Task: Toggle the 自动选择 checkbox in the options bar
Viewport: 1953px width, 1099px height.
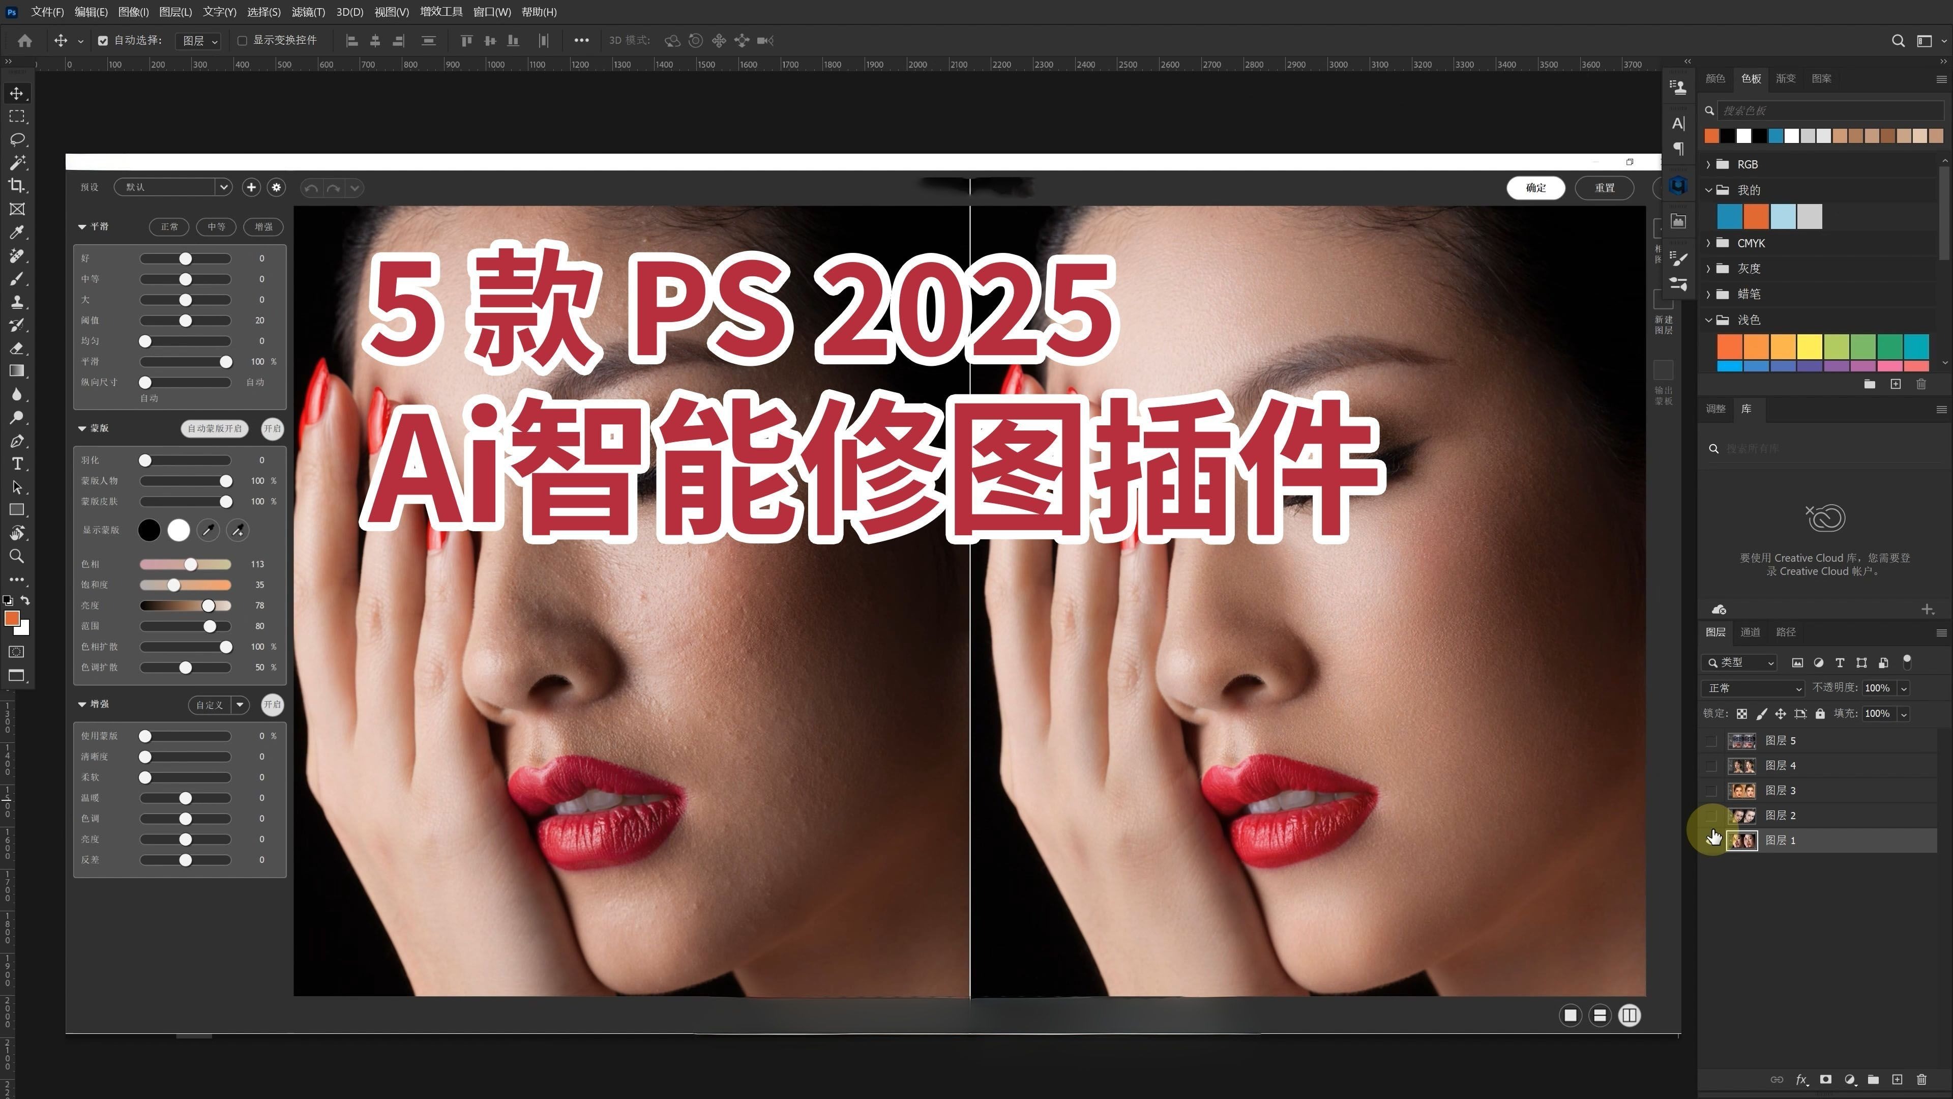Action: tap(104, 40)
